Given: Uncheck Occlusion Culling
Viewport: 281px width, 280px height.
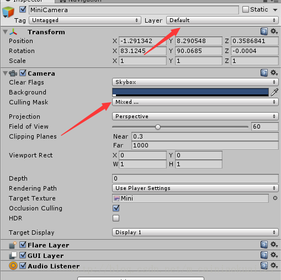Looking at the screenshot, I should point(116,208).
